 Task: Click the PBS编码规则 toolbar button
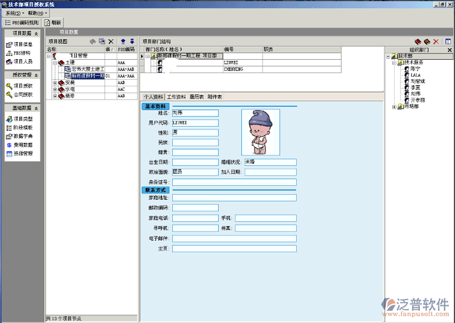point(22,23)
